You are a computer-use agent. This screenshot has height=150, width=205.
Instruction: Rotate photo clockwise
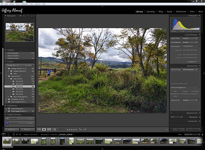(x=85, y=130)
